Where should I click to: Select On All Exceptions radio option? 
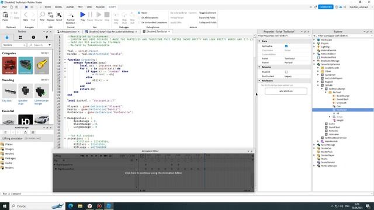pos(139,17)
